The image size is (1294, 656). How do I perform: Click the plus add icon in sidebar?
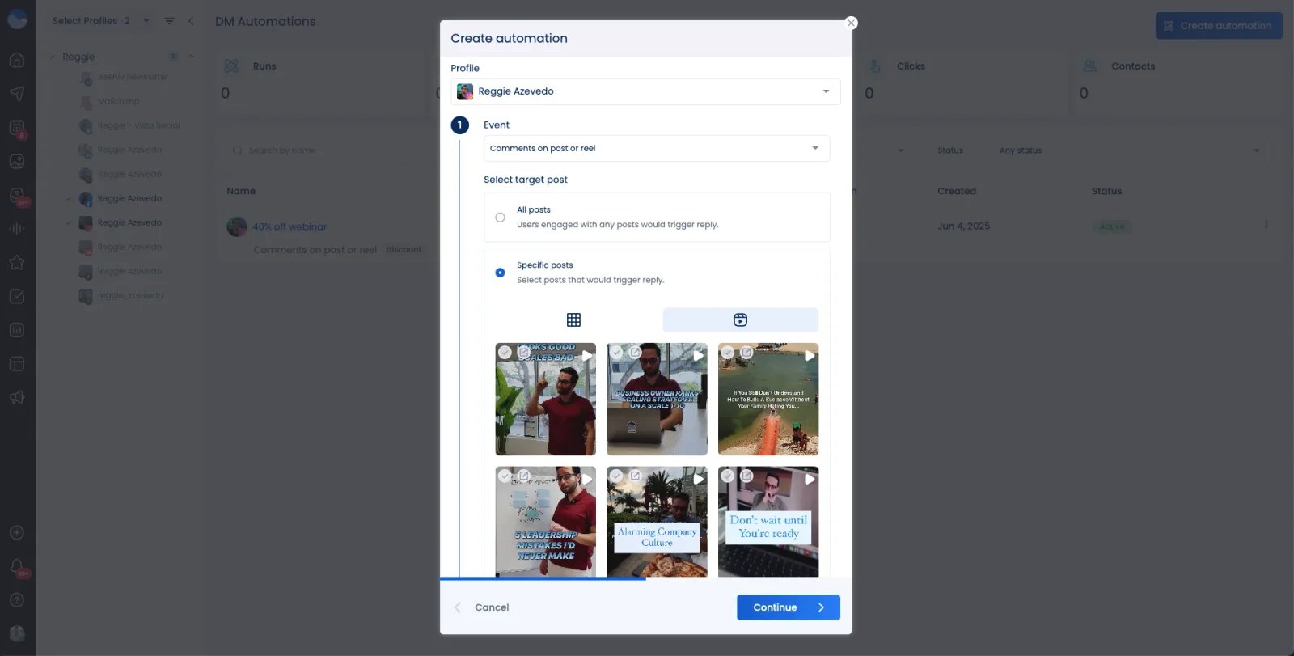17,533
